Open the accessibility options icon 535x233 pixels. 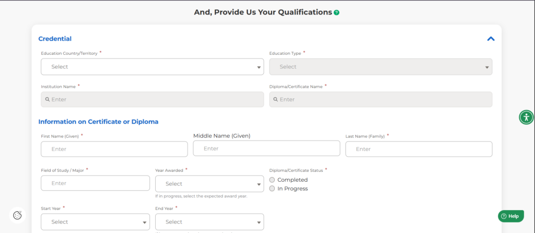[527, 118]
